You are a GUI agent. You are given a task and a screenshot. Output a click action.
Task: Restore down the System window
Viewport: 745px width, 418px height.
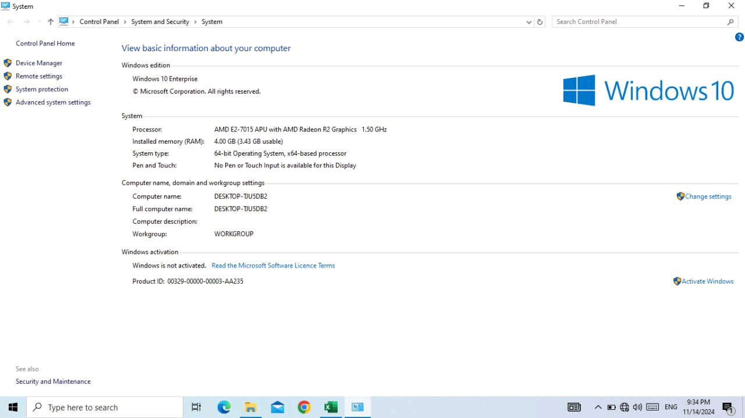[706, 6]
